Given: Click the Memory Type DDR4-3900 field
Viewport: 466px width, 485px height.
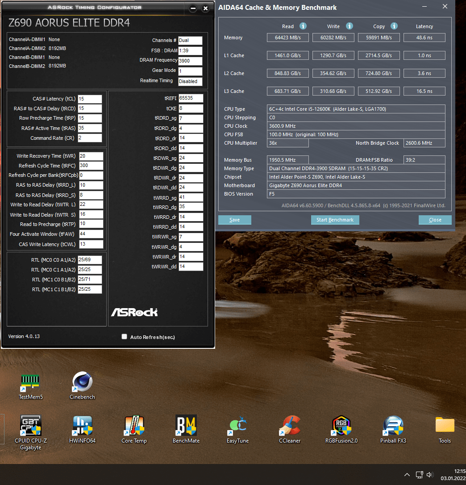Looking at the screenshot, I should click(356, 168).
